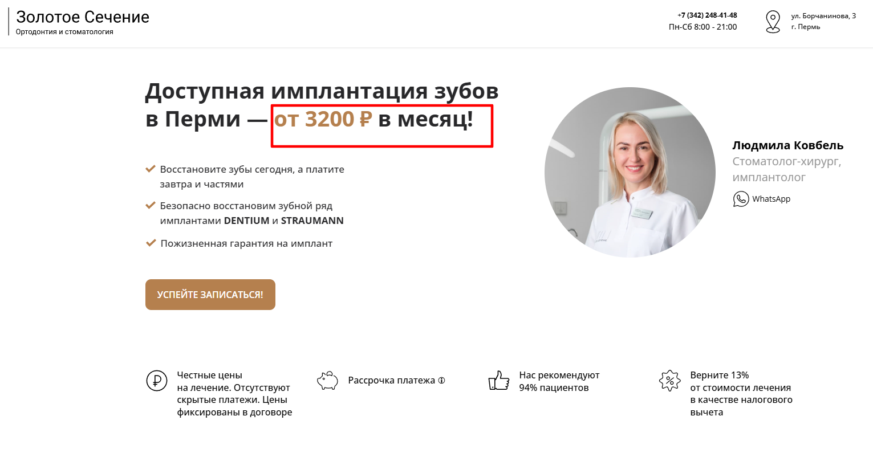This screenshot has height=469, width=873.
Task: Click the map pin location icon
Action: (773, 22)
